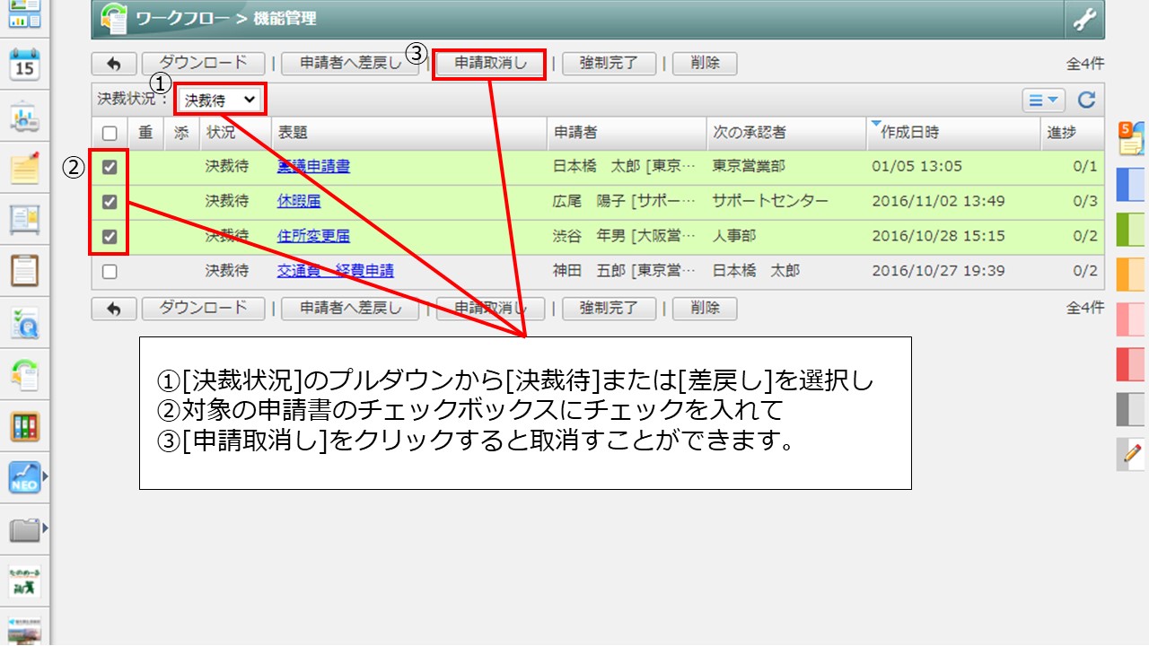
Task: Open the 住所変更届 request link
Action: [x=313, y=237]
